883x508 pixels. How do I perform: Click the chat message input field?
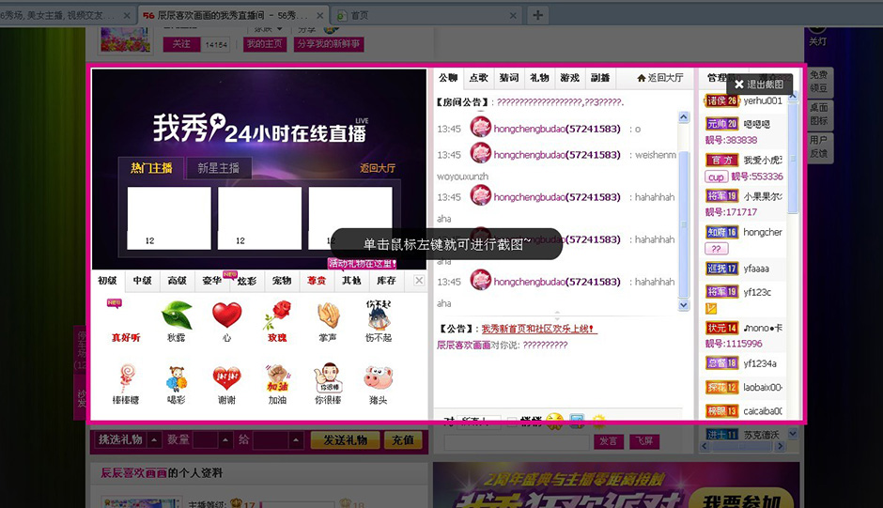(x=517, y=441)
